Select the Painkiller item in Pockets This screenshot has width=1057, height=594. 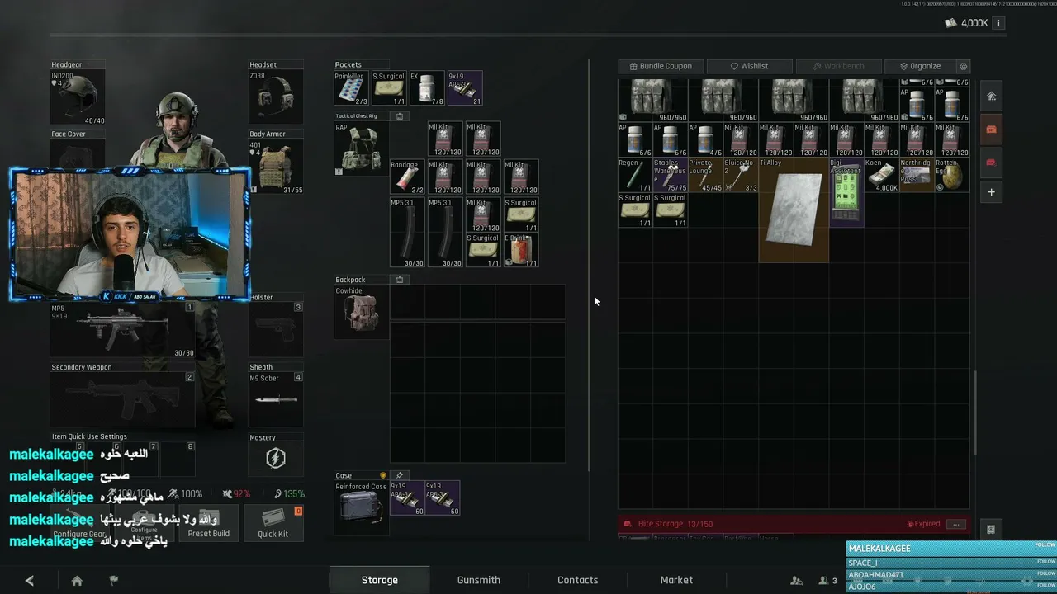(x=351, y=88)
